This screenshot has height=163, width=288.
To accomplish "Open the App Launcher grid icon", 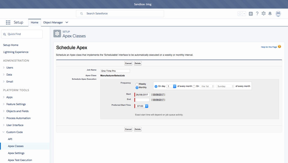I will click(8, 22).
